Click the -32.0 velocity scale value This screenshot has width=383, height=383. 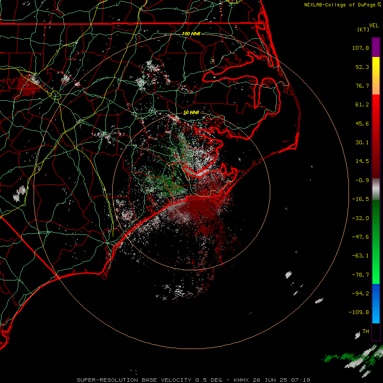(360, 218)
